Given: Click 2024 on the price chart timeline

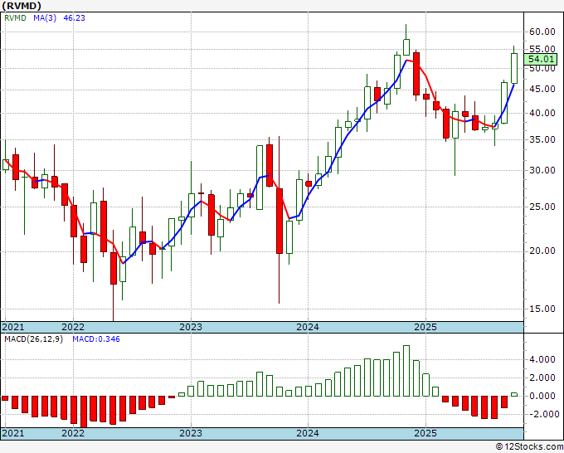Looking at the screenshot, I should (x=308, y=327).
